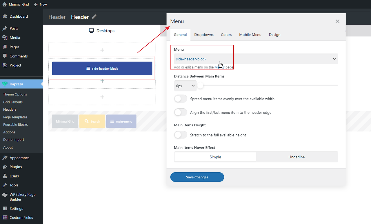Open Addons submenu item
The image size is (371, 224).
(x=9, y=132)
